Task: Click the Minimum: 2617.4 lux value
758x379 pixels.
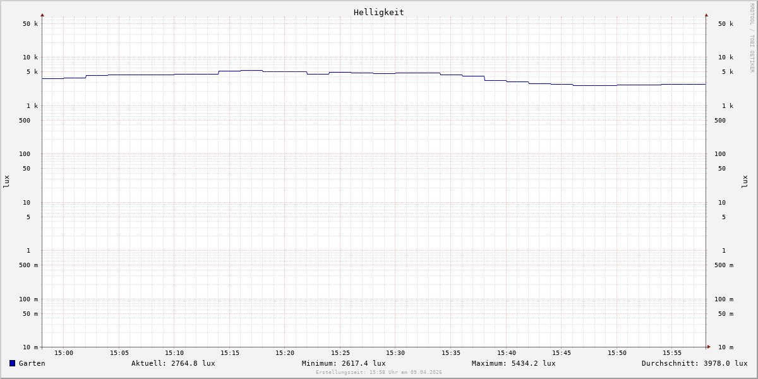Action: point(344,363)
